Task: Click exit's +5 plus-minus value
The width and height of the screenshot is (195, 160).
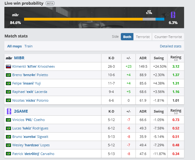Action: (x=128, y=92)
